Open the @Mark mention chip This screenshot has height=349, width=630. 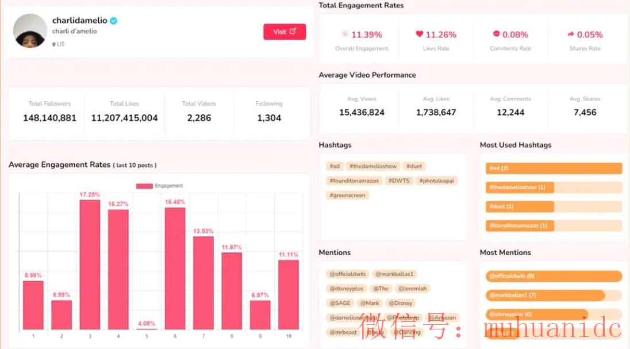(x=370, y=303)
